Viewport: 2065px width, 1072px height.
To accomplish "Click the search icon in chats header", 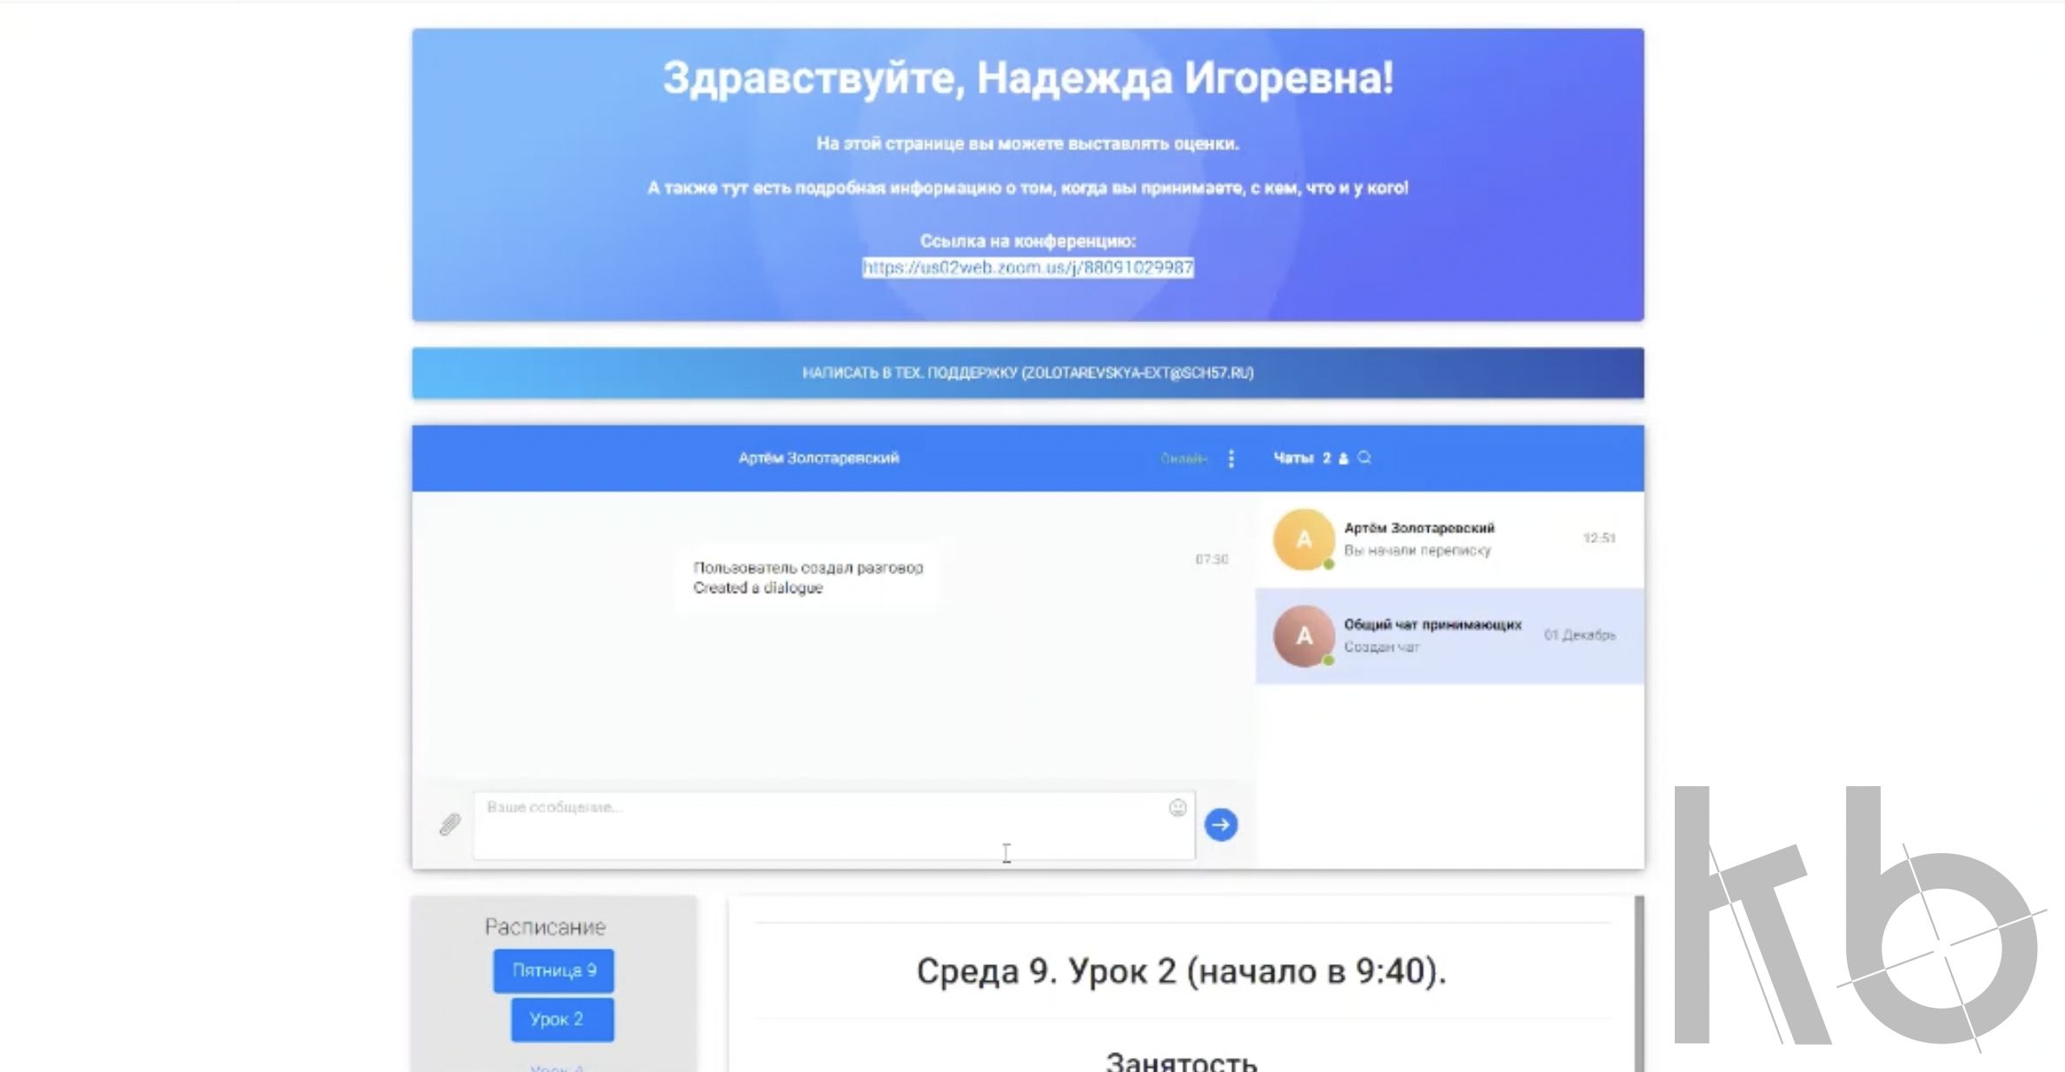I will coord(1364,458).
